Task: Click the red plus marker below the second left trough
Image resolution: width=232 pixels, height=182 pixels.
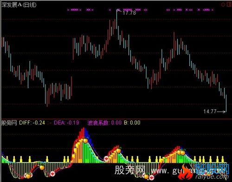Action: (52, 174)
